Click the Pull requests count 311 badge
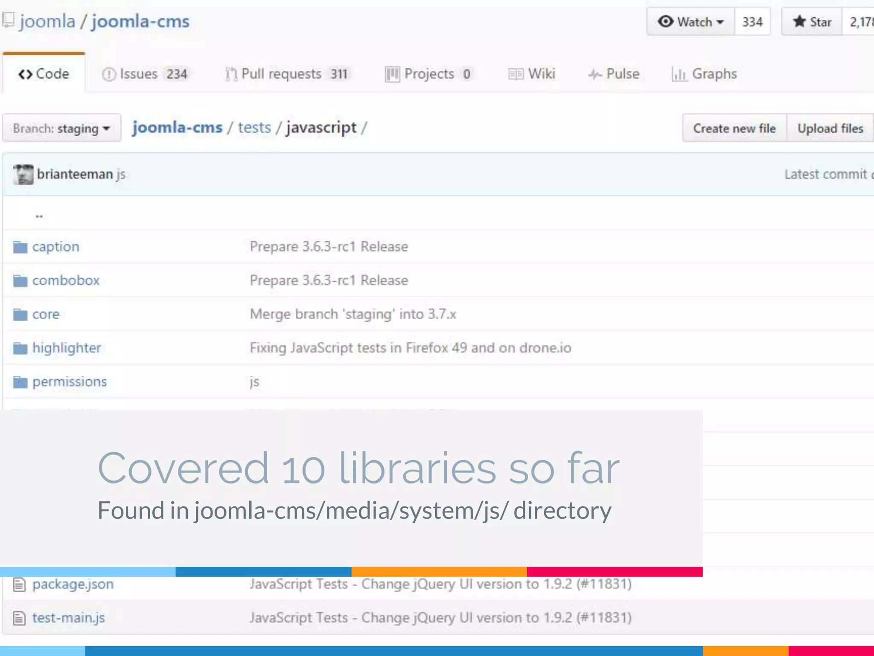 click(x=339, y=74)
